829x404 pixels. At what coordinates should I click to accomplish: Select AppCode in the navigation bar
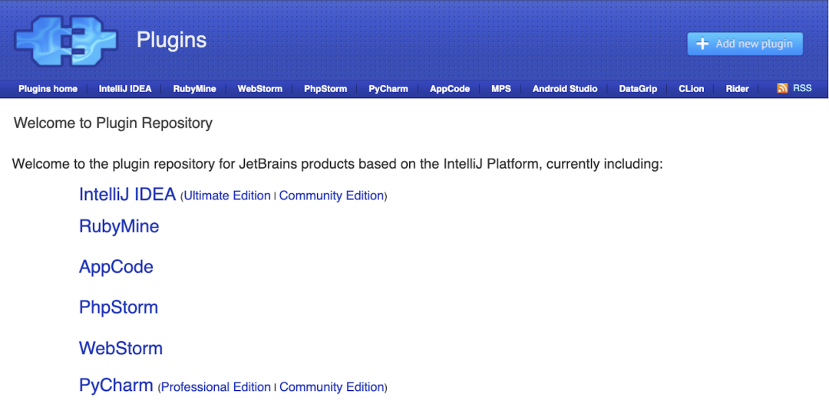449,89
